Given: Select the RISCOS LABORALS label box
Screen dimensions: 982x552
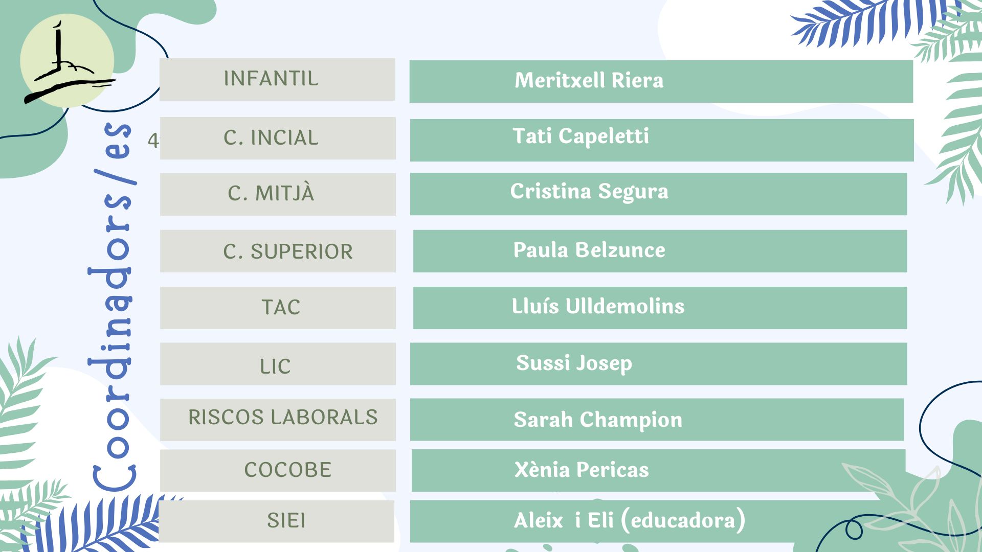Looking at the screenshot, I should pos(277,420).
